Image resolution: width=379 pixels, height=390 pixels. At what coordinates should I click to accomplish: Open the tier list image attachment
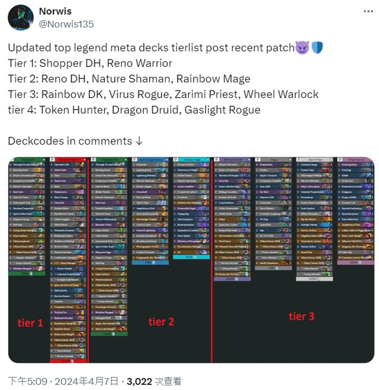coord(191,260)
